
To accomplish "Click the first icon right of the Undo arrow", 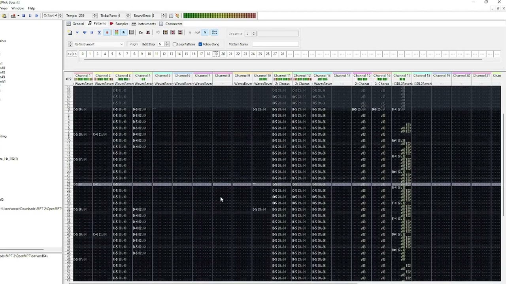I will click(165, 32).
